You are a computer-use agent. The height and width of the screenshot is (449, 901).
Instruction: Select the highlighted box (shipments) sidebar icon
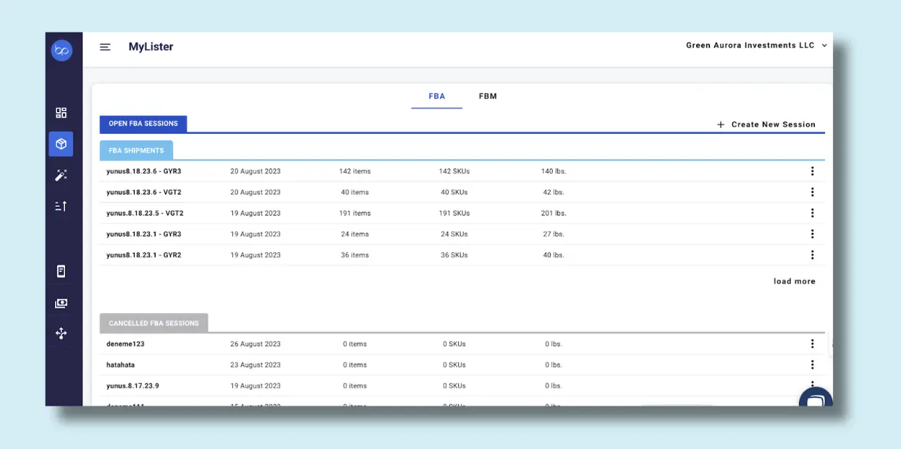(x=61, y=144)
